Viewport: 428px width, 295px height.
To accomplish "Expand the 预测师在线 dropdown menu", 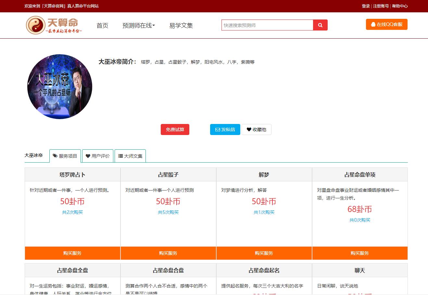I will 139,25.
